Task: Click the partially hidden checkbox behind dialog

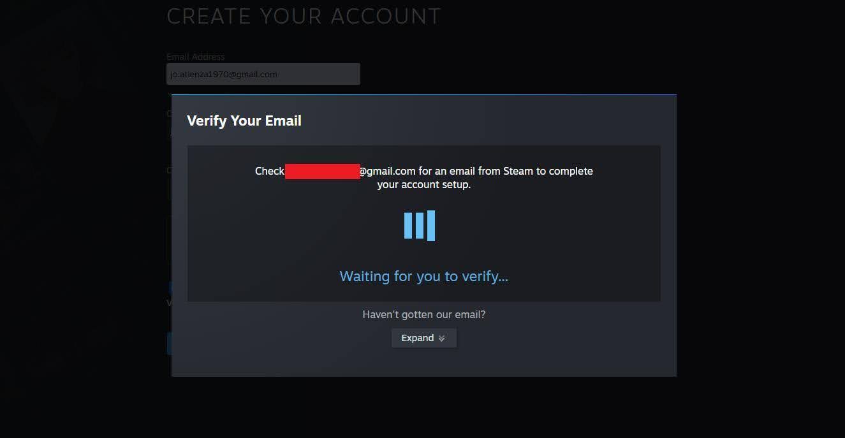Action: click(170, 287)
